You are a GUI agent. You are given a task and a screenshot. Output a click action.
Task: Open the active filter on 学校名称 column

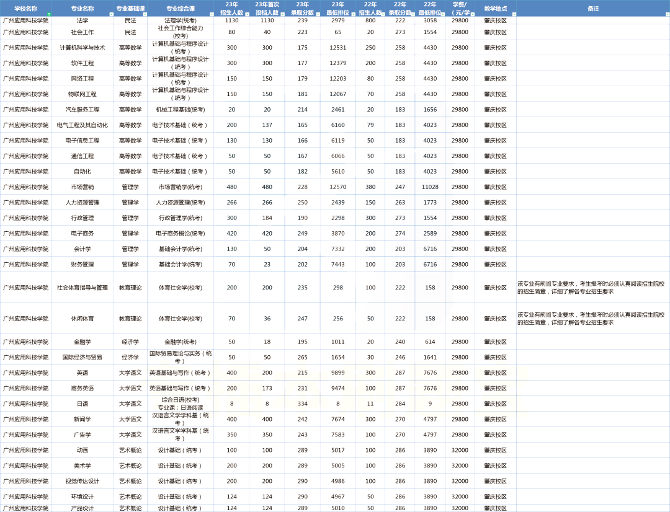[x=49, y=14]
